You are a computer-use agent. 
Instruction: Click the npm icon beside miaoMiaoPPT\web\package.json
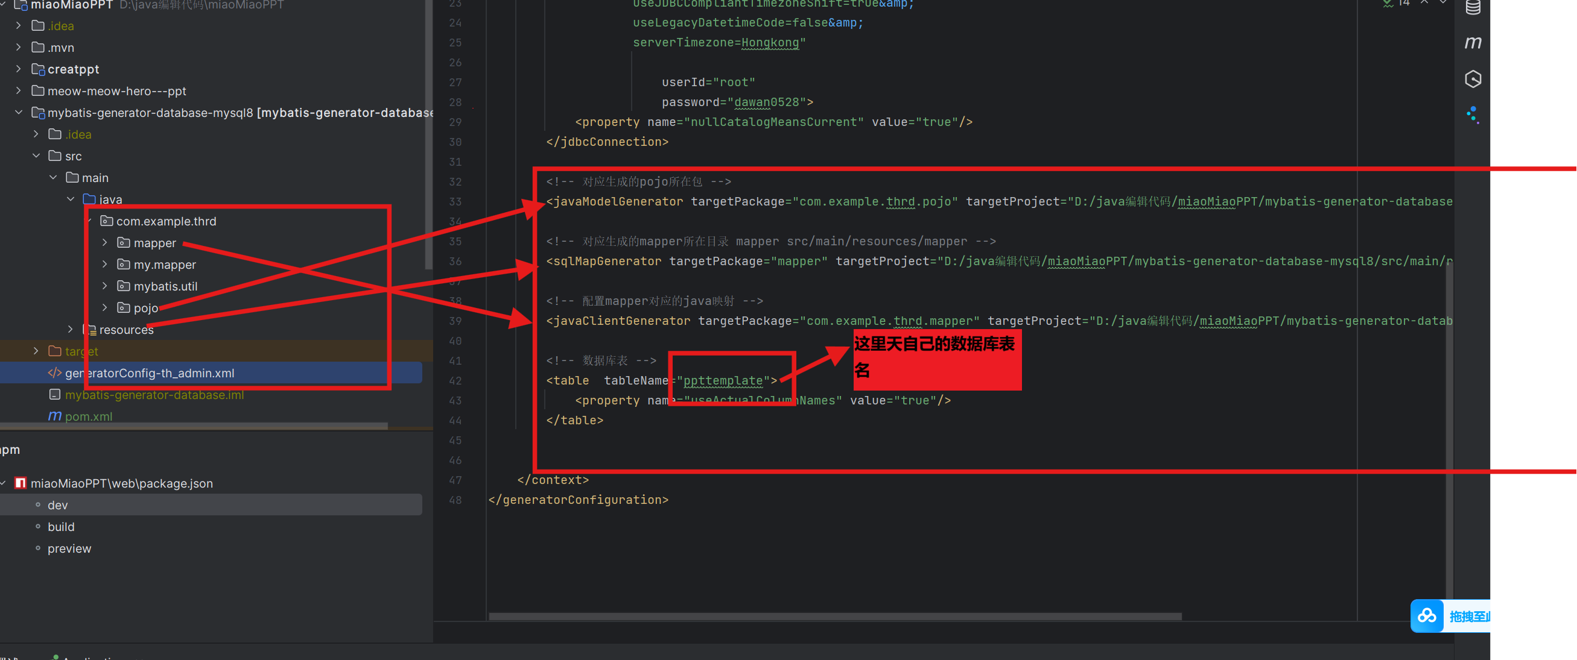(x=20, y=483)
